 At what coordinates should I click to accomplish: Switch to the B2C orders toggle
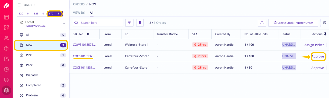(x=24, y=14)
